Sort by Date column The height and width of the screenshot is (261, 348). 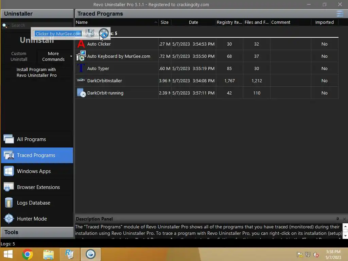point(193,22)
